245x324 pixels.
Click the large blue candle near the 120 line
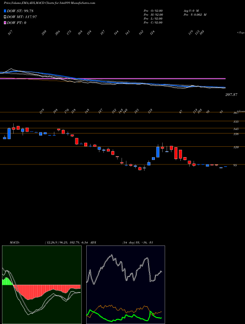coord(158,152)
